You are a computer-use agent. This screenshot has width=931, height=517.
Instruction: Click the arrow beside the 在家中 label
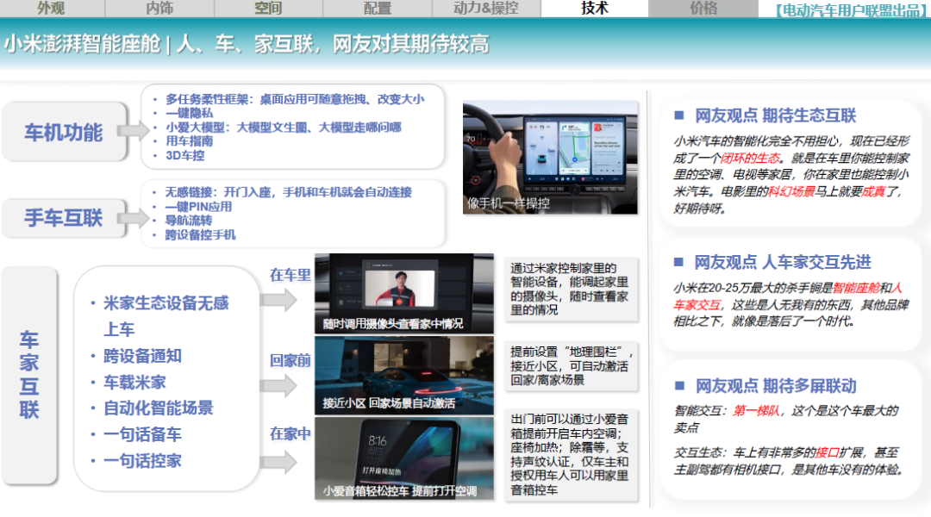point(278,463)
